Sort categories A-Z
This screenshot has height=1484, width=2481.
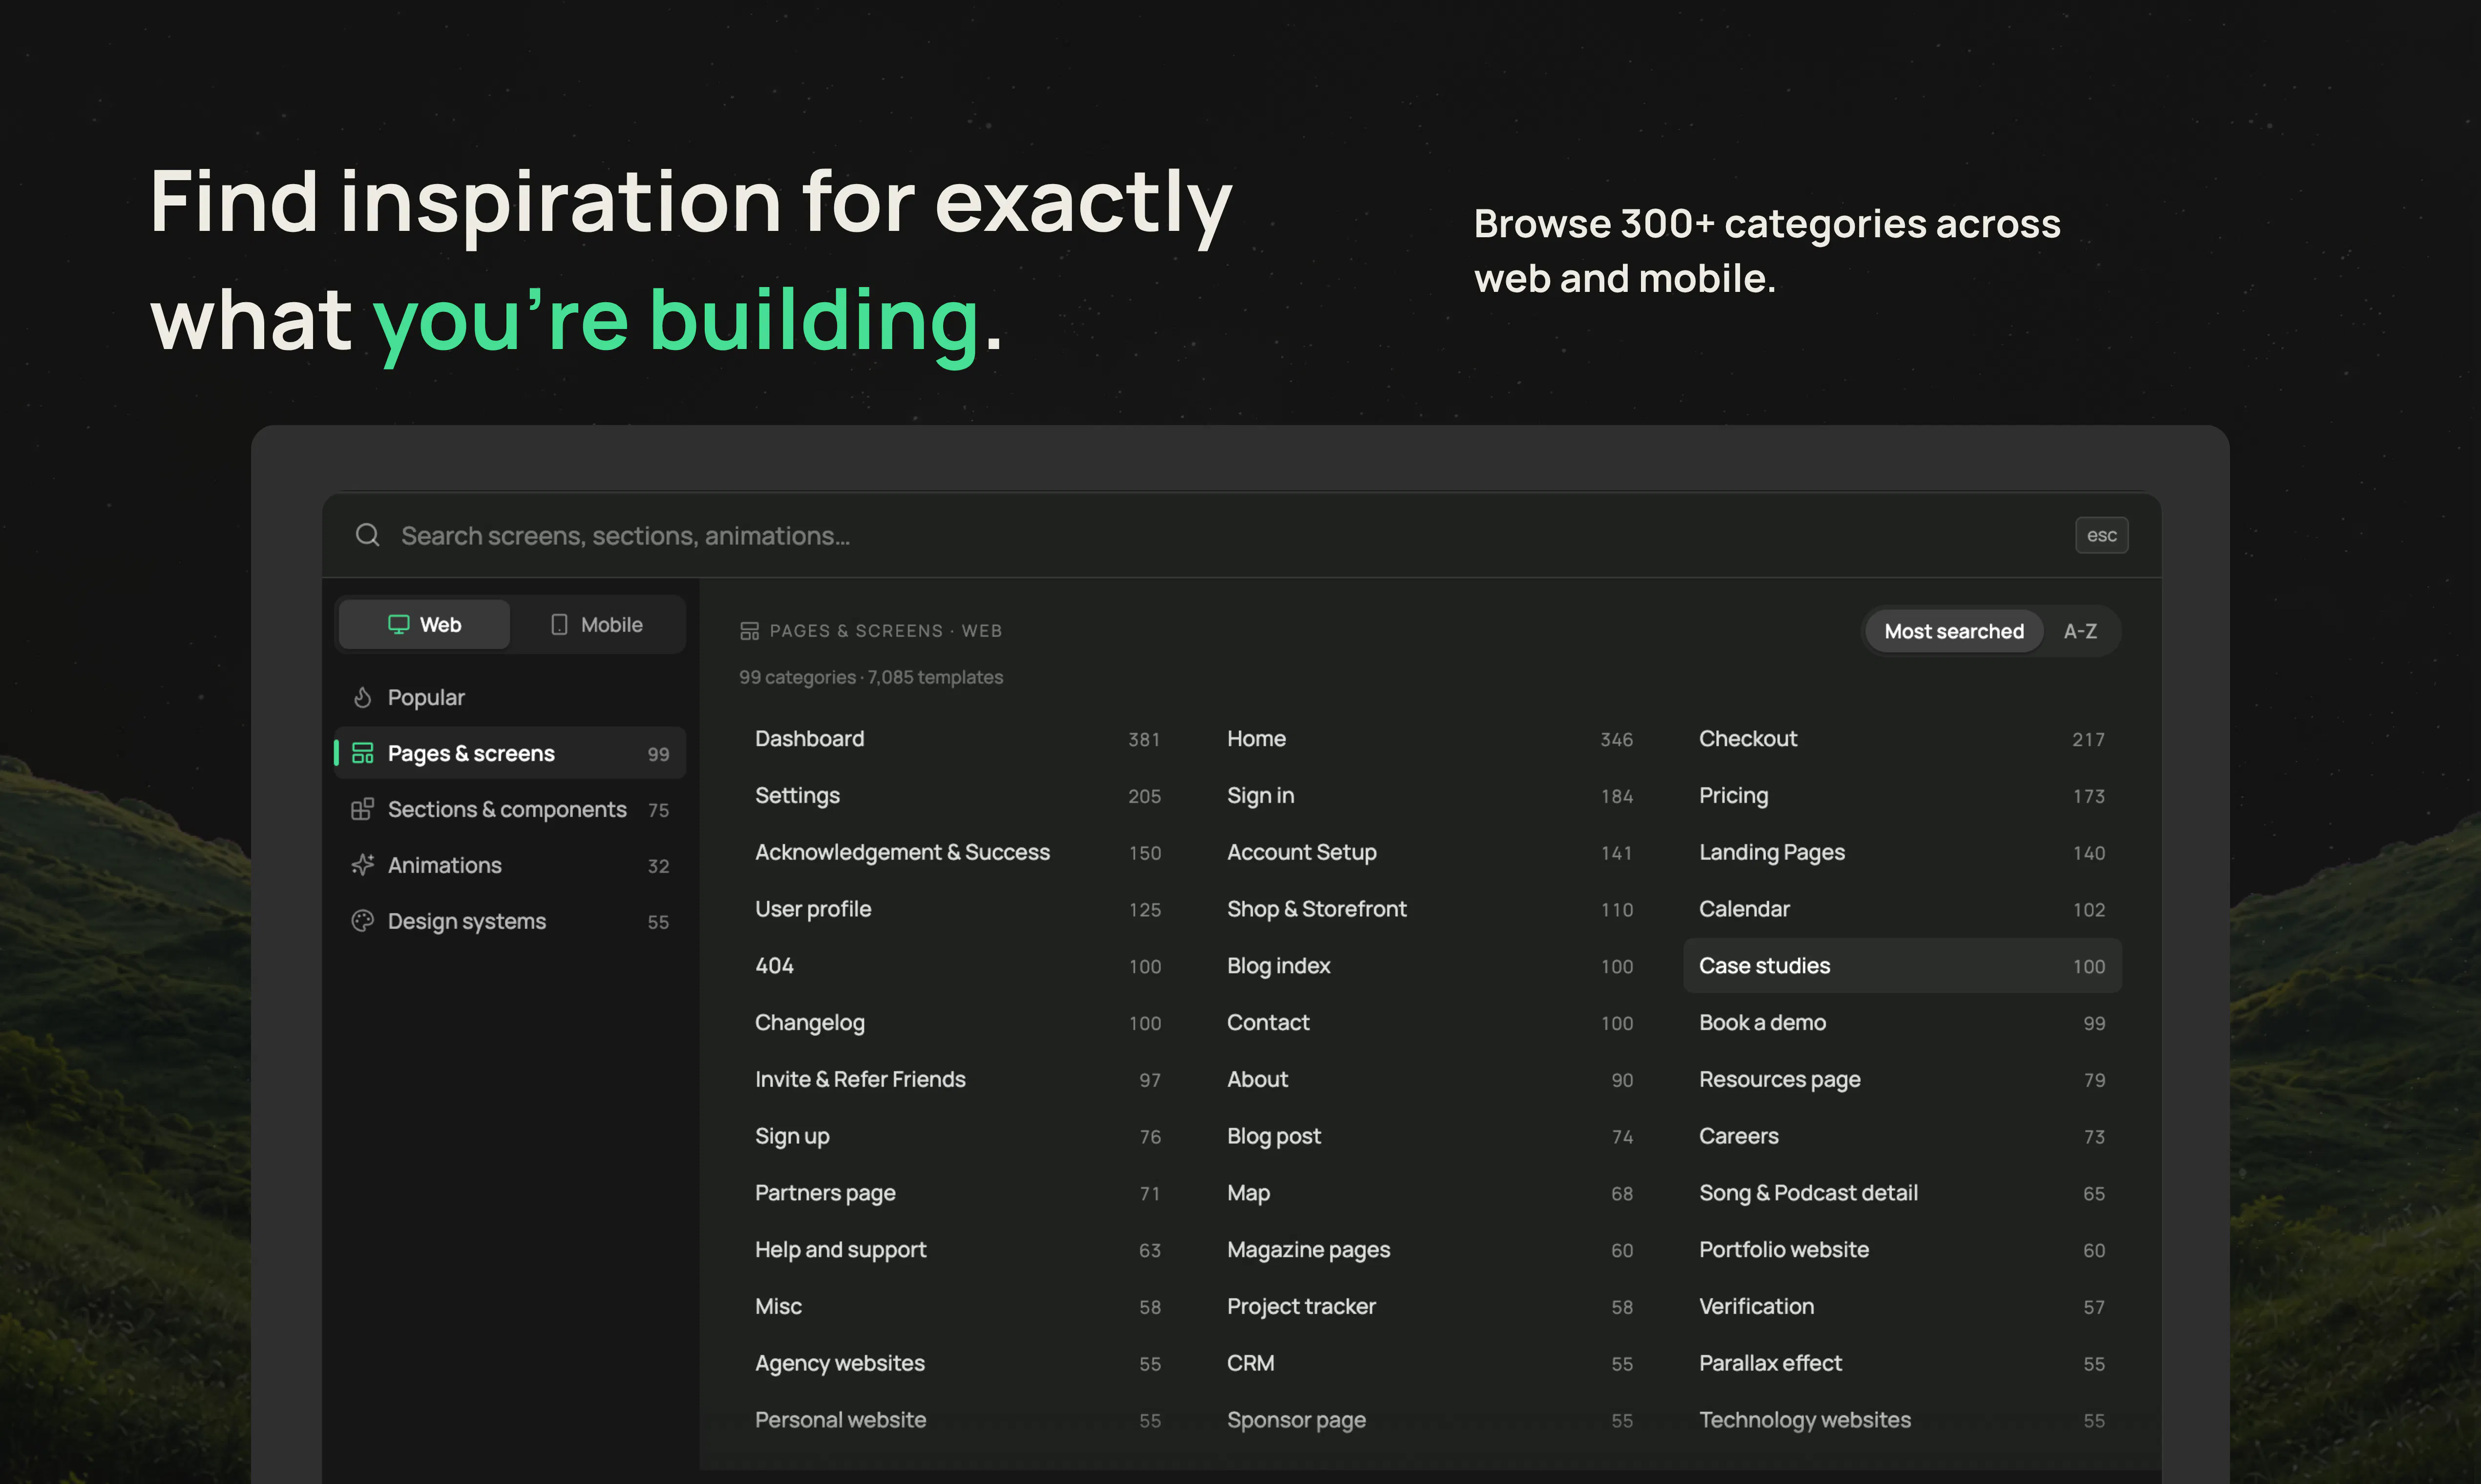point(2080,631)
